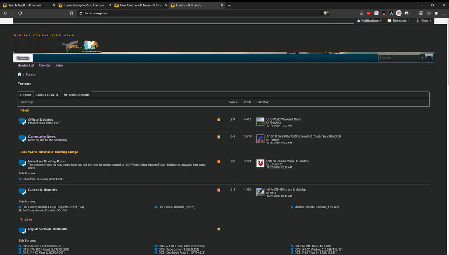The width and height of the screenshot is (449, 255).
Task: Select the Latest Activity tab
Action: 47,95
